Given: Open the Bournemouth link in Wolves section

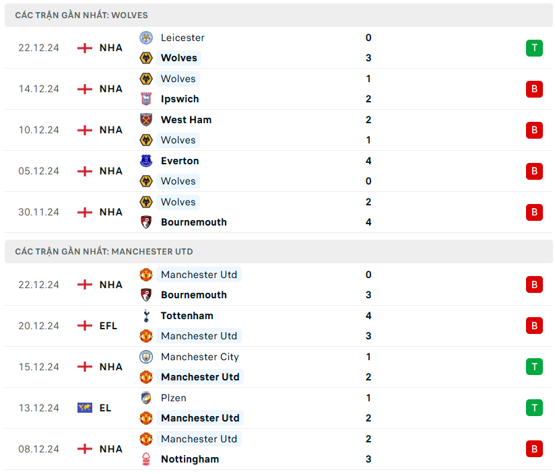Looking at the screenshot, I should pos(193,222).
